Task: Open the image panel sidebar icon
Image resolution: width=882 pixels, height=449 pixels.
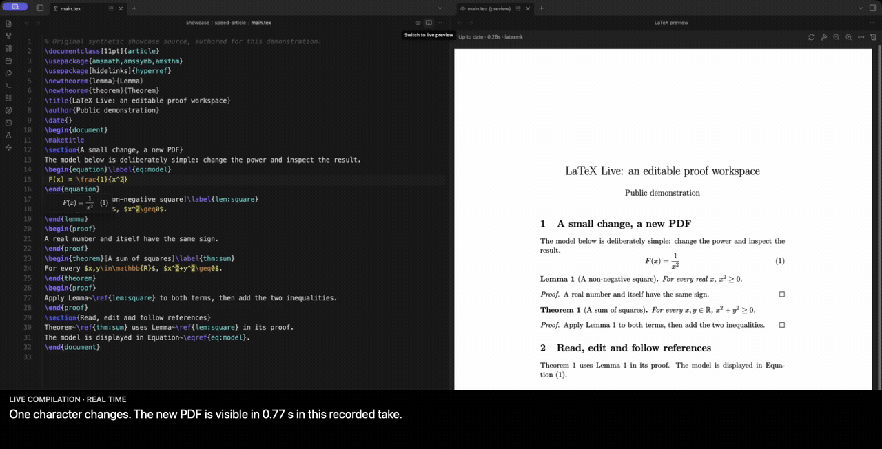Action: [x=8, y=123]
